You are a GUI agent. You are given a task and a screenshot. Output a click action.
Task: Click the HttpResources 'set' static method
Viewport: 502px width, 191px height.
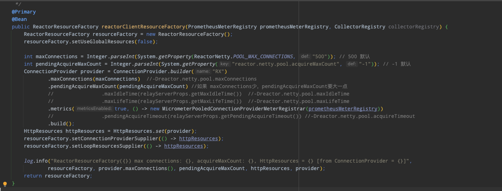pyautogui.click(x=160, y=131)
